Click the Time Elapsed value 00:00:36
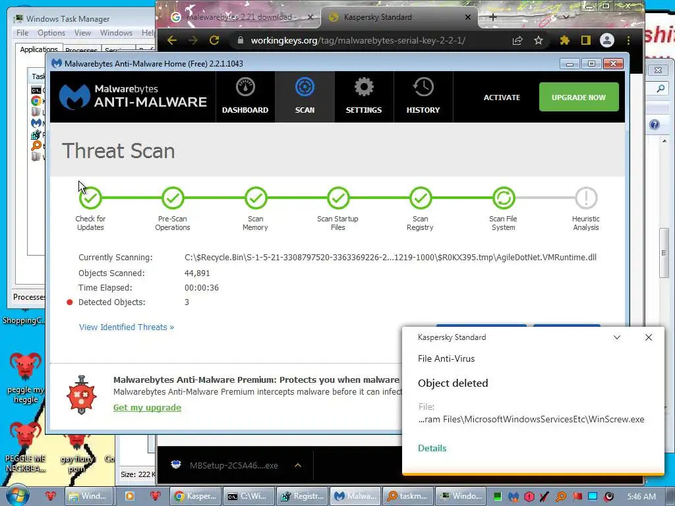The image size is (675, 506). tap(202, 288)
